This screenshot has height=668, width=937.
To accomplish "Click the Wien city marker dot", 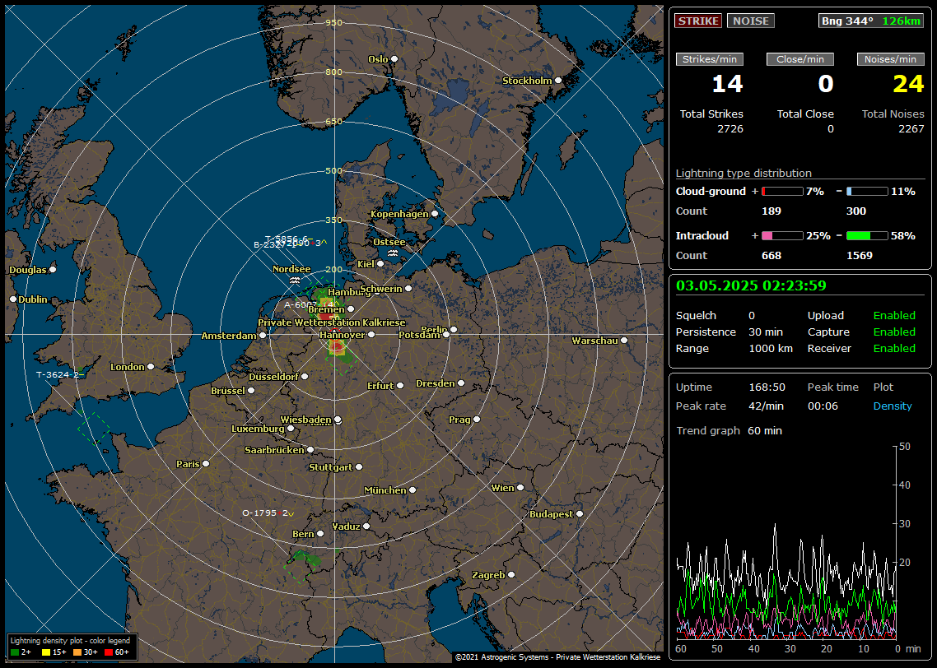I will pos(520,488).
